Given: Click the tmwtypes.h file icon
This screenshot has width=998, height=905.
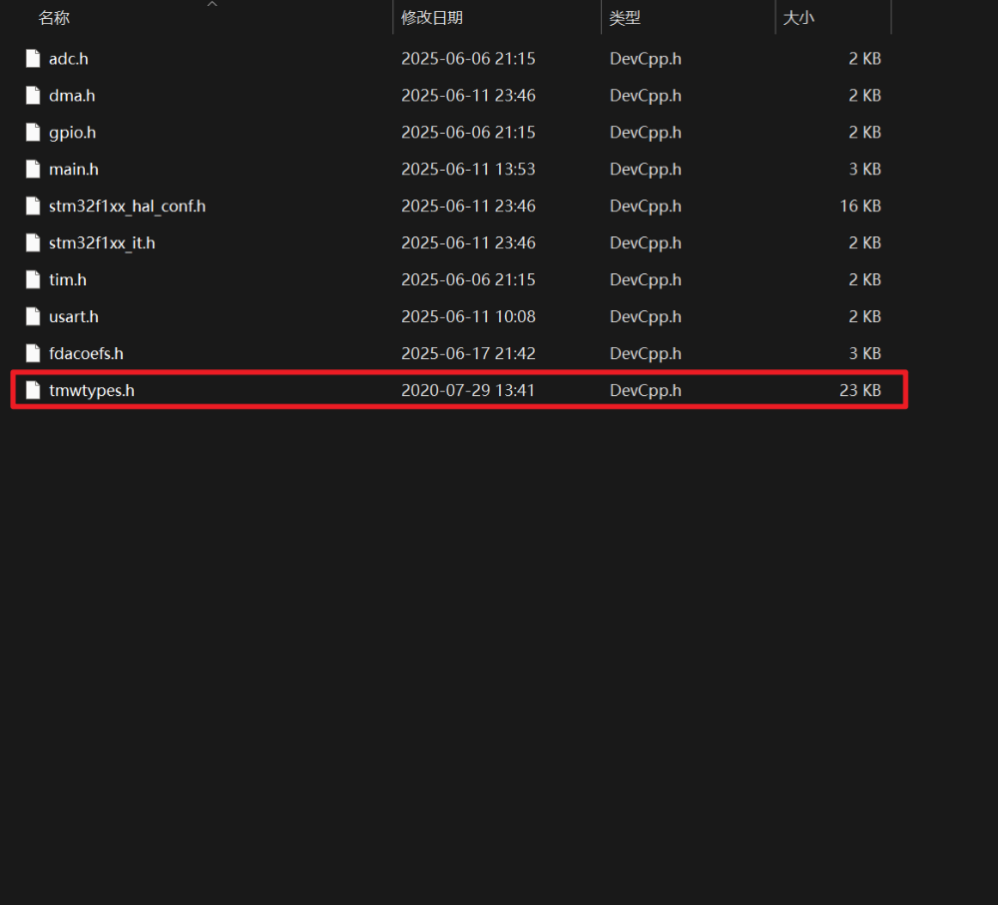Looking at the screenshot, I should [33, 391].
